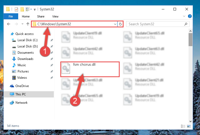Open the Customize Quick Access Toolbar dropdown

point(35,9)
